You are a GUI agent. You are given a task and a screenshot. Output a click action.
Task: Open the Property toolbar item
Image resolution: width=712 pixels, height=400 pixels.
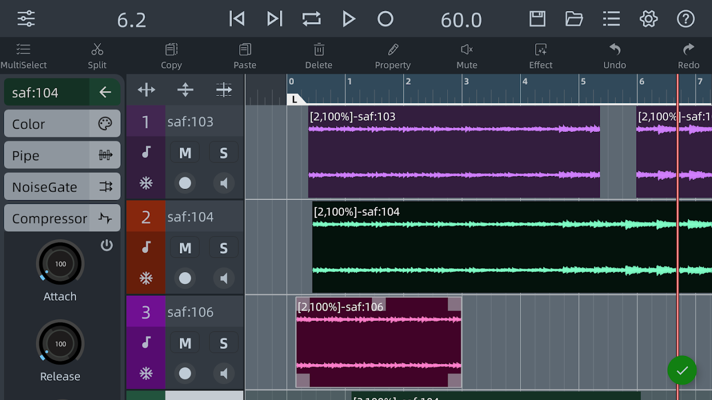tap(393, 55)
